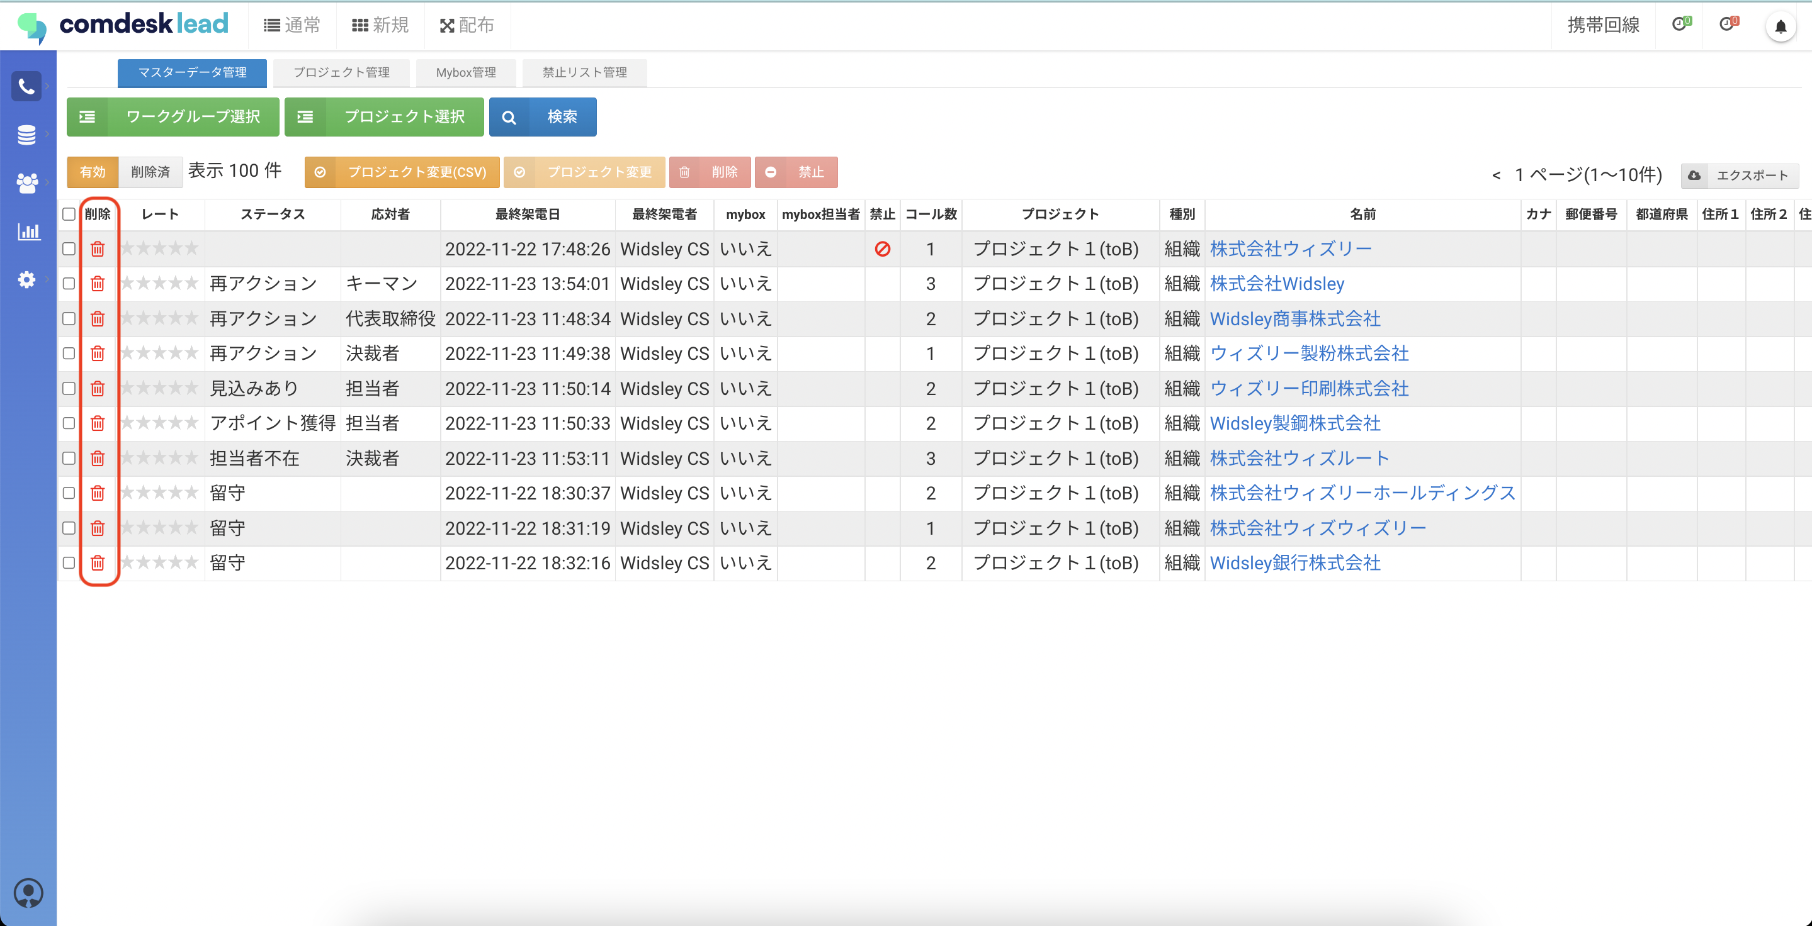Image resolution: width=1812 pixels, height=926 pixels.
Task: Open the bar chart reports icon
Action: (28, 231)
